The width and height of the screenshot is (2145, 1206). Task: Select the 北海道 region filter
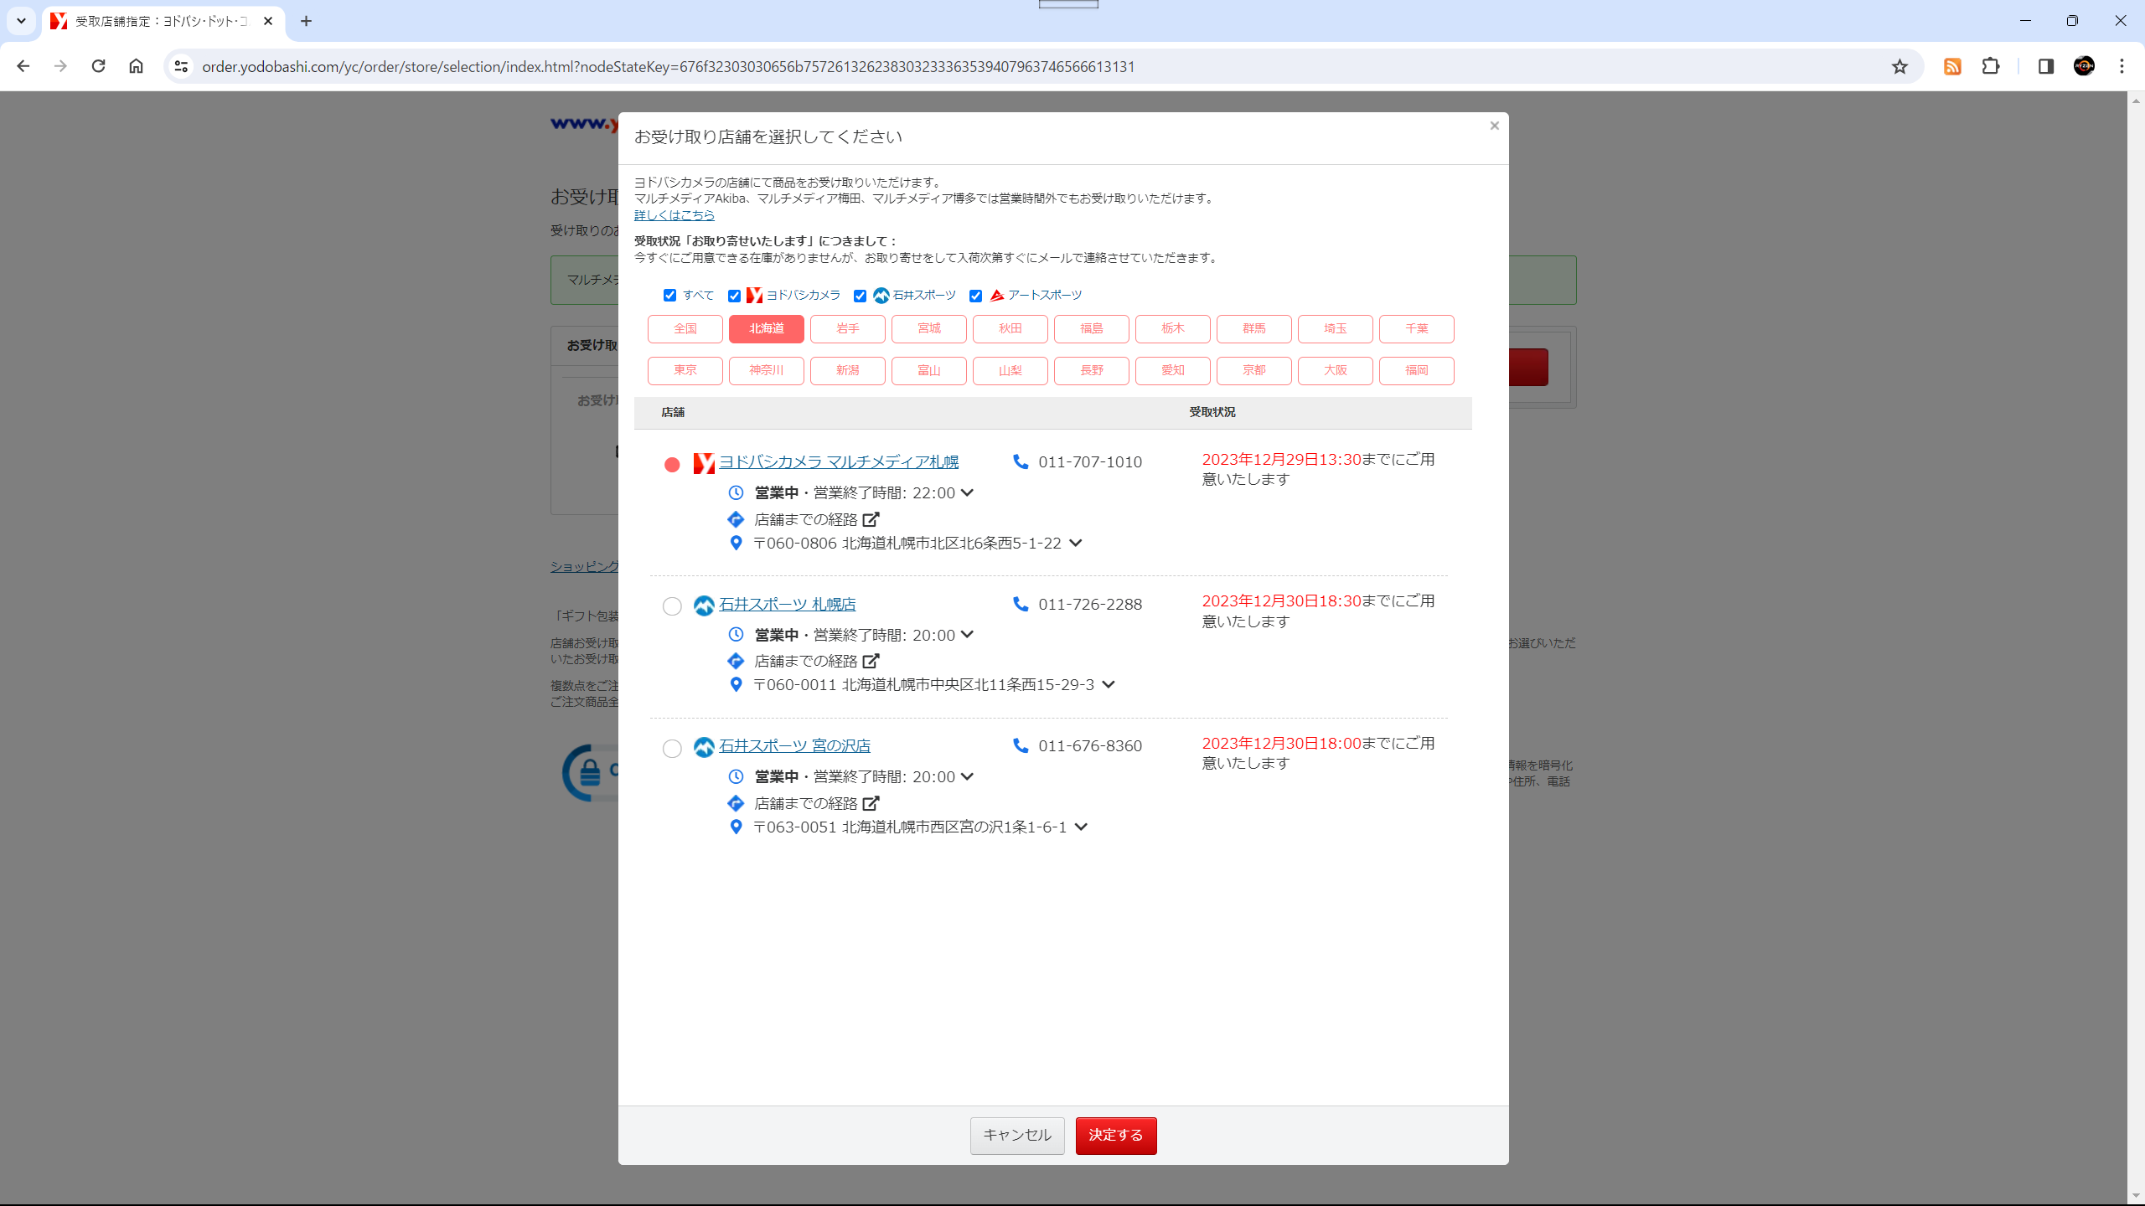point(767,329)
